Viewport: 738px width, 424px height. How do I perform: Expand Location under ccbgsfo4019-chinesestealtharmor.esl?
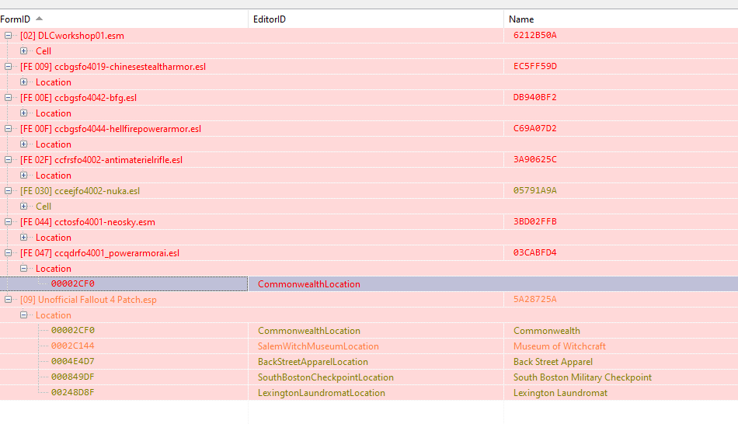pyautogui.click(x=23, y=82)
